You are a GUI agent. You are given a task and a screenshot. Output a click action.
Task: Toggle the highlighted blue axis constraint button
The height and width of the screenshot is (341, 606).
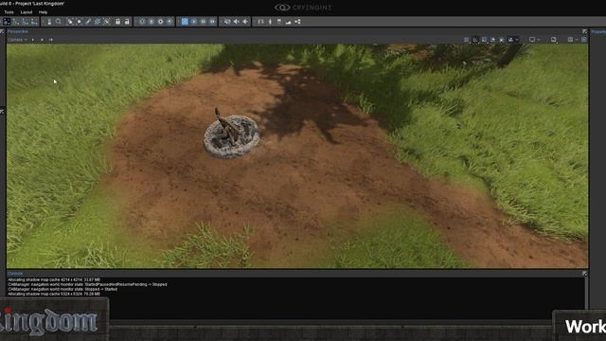(x=185, y=22)
